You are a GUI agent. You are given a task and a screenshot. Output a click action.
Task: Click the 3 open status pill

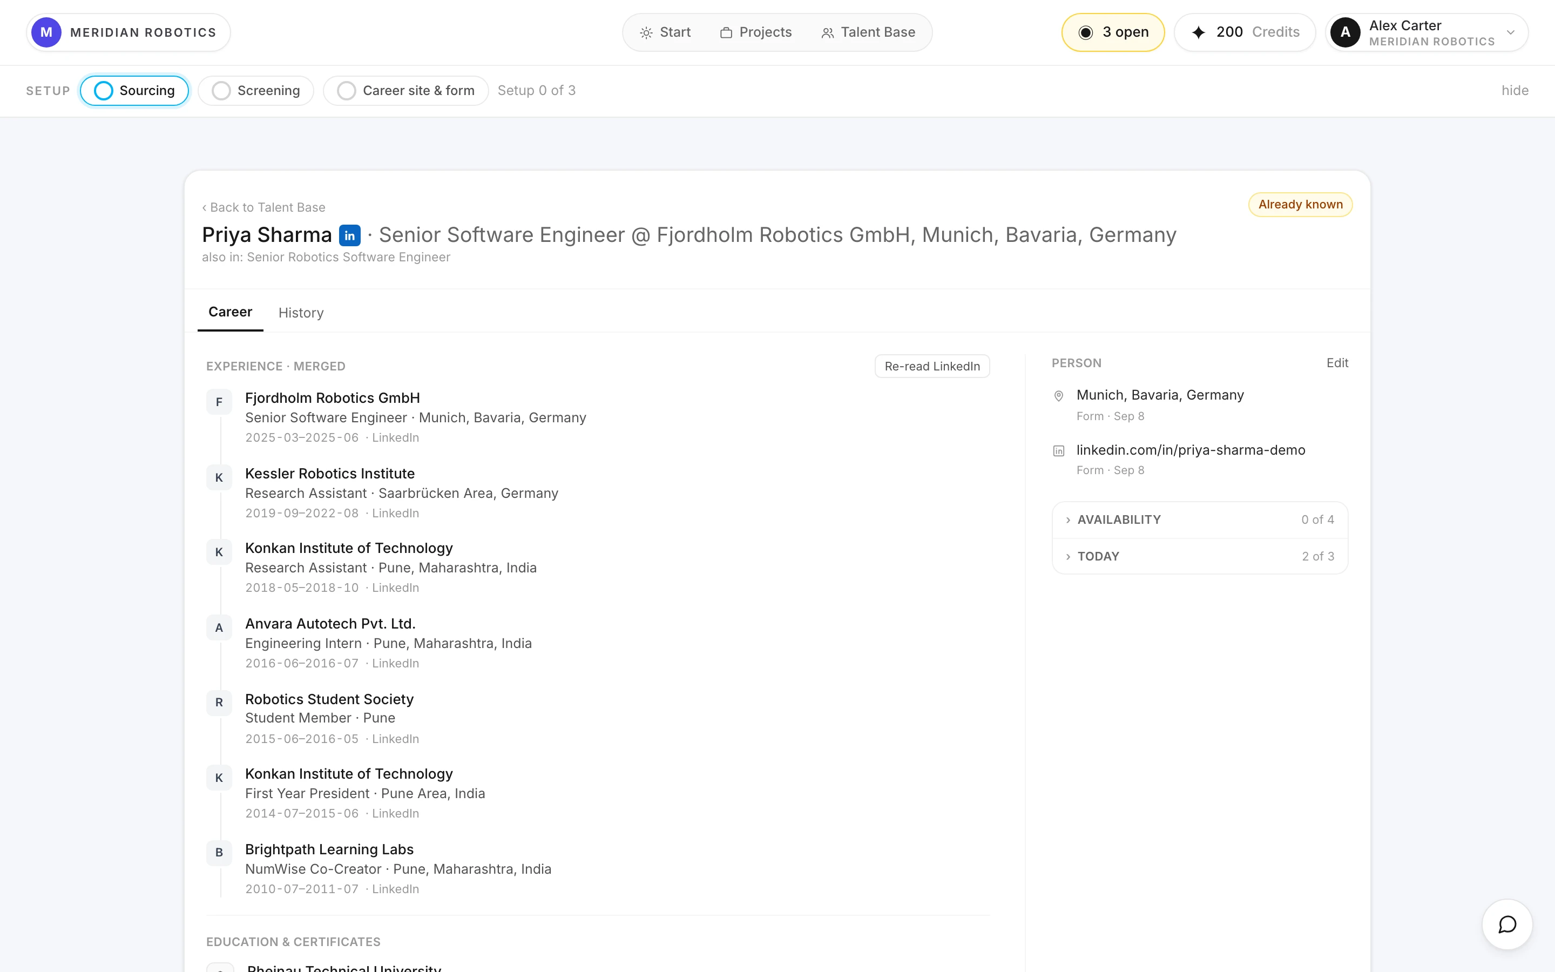click(1113, 32)
